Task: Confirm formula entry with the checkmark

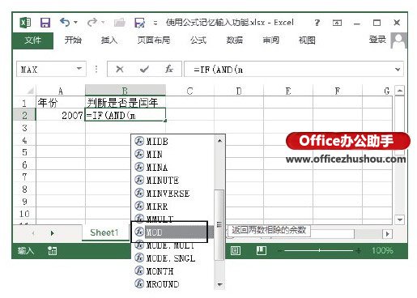Action: (x=144, y=70)
